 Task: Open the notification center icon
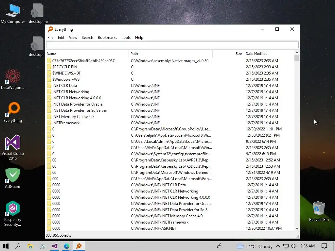[324, 246]
